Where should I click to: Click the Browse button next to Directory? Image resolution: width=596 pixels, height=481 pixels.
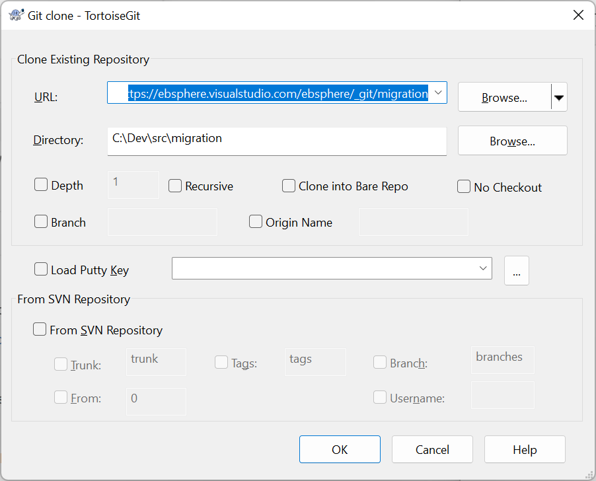512,141
